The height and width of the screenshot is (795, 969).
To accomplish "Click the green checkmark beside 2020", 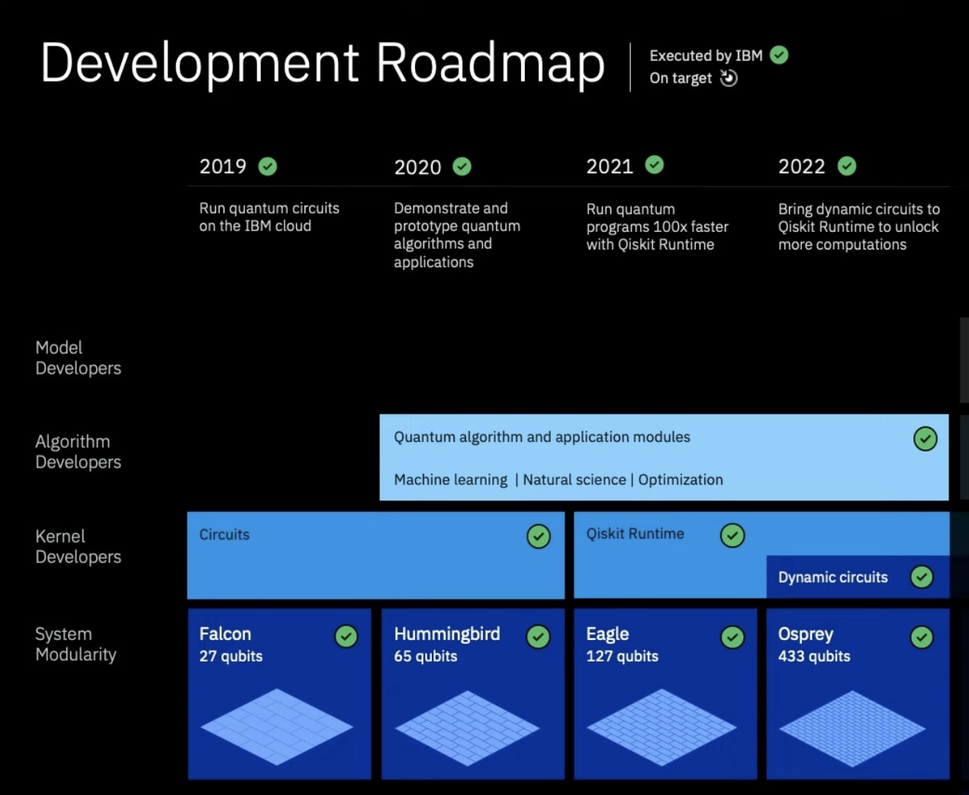I will pos(462,166).
